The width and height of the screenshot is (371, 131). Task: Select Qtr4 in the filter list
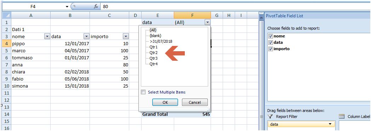[153, 64]
